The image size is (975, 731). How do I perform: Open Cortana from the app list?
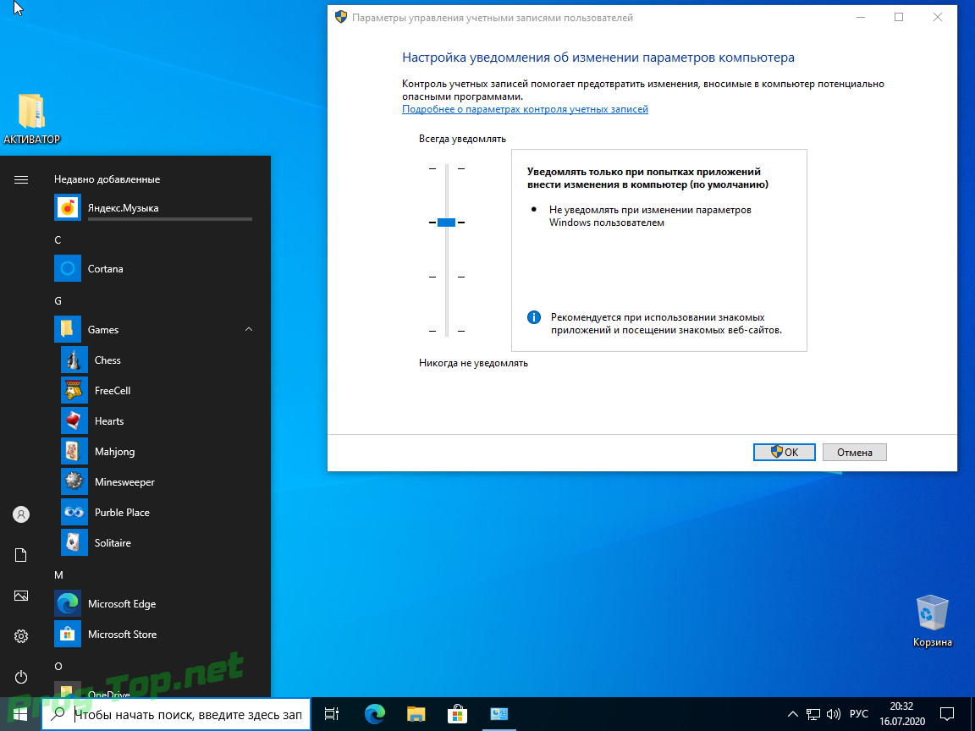click(105, 269)
